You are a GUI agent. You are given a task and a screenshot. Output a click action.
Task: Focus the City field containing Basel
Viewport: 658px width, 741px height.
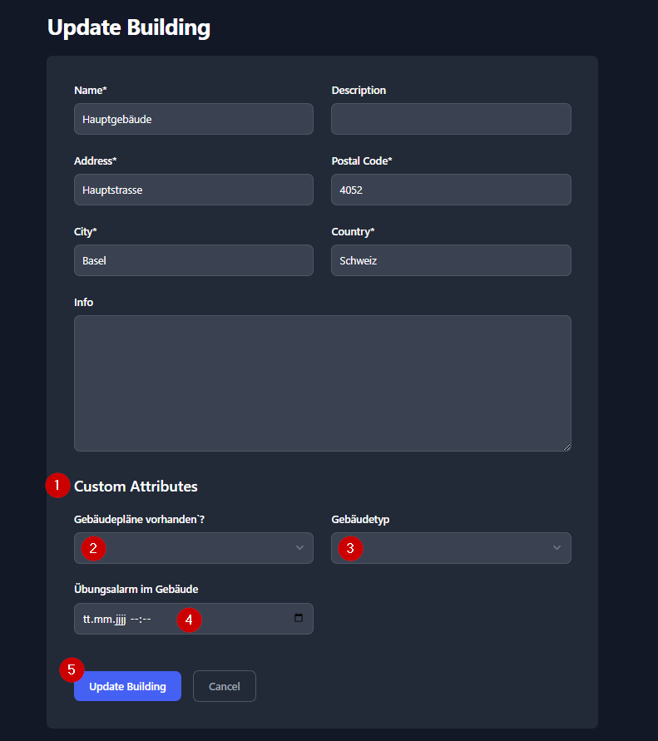coord(193,260)
